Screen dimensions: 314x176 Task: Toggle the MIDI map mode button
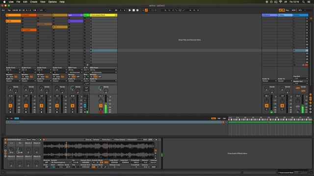pyautogui.click(x=293, y=10)
